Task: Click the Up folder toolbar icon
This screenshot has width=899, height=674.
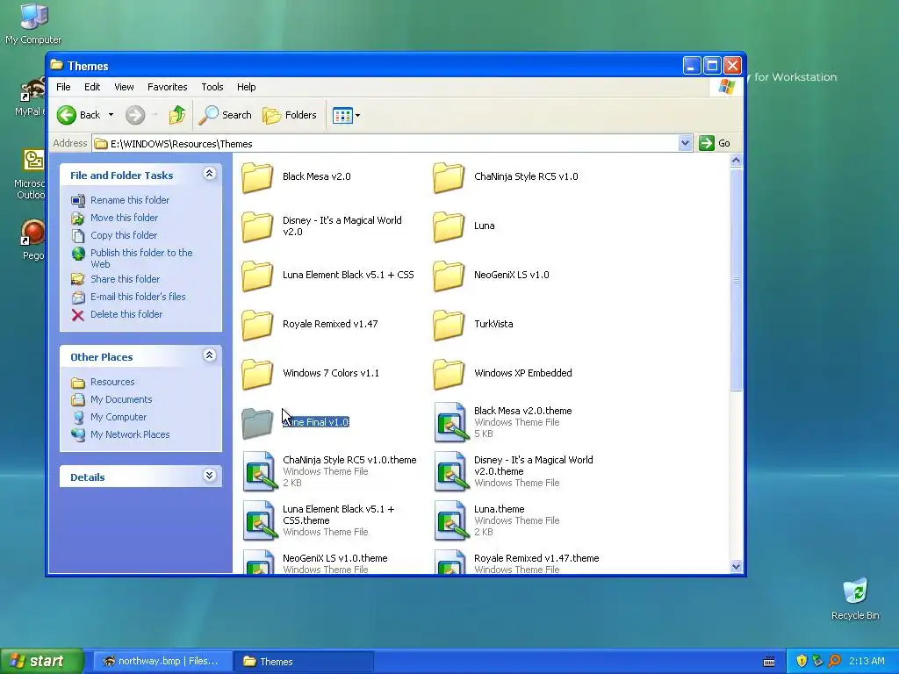Action: tap(177, 115)
